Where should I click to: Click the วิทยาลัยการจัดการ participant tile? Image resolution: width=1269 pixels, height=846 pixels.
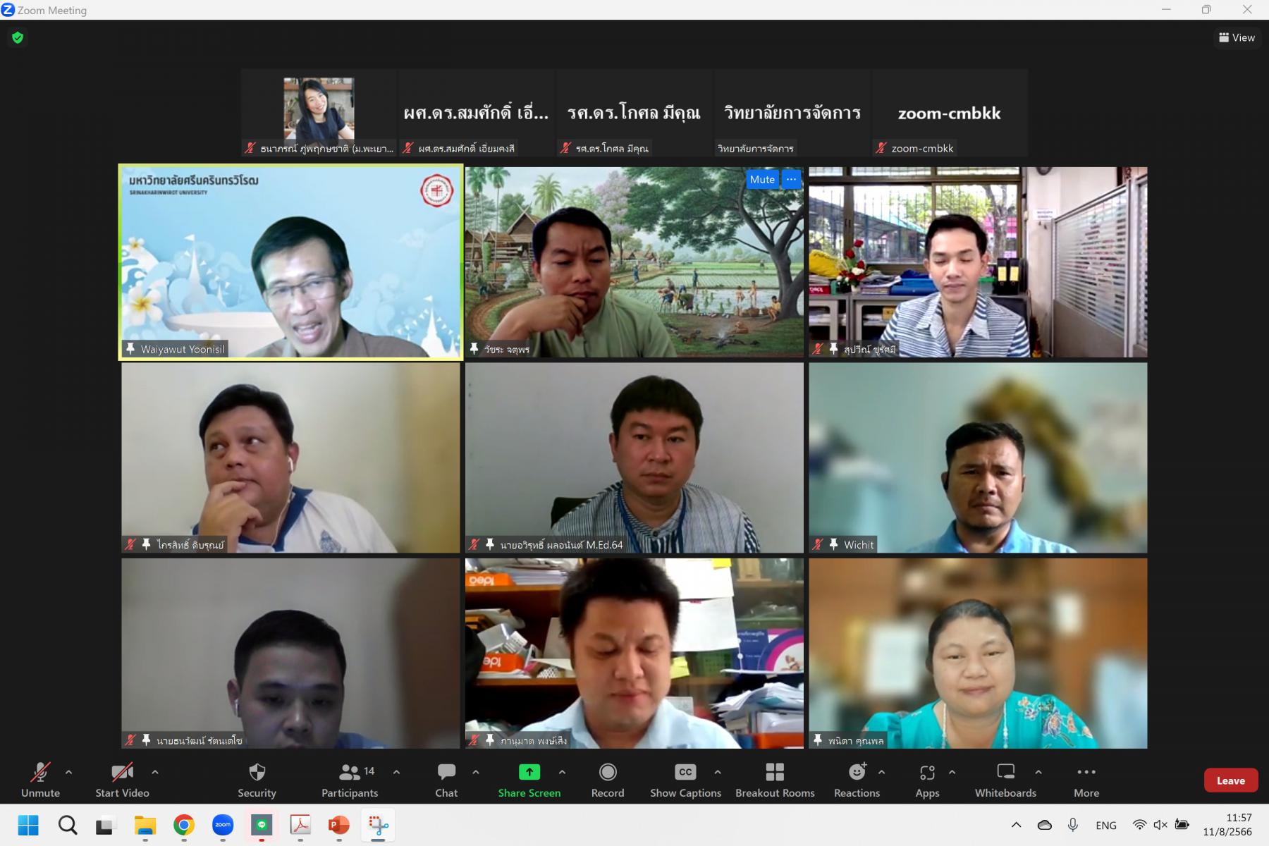click(792, 113)
